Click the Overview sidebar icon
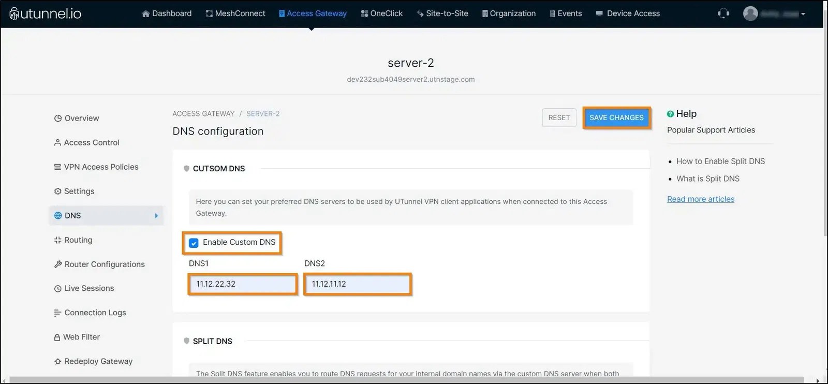This screenshot has height=384, width=828. click(58, 118)
